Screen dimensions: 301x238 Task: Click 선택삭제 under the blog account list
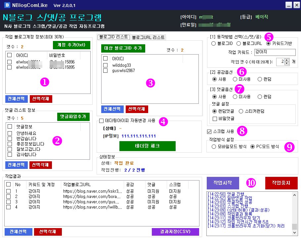pos(41,99)
